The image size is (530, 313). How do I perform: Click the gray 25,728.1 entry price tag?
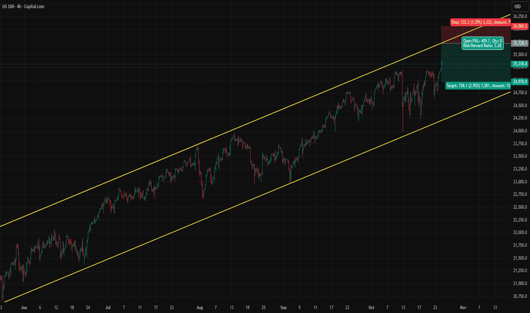coord(520,43)
